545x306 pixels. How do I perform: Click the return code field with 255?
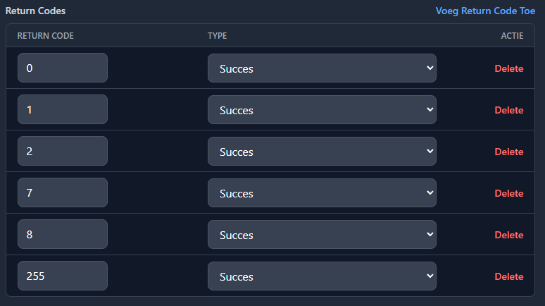click(63, 276)
